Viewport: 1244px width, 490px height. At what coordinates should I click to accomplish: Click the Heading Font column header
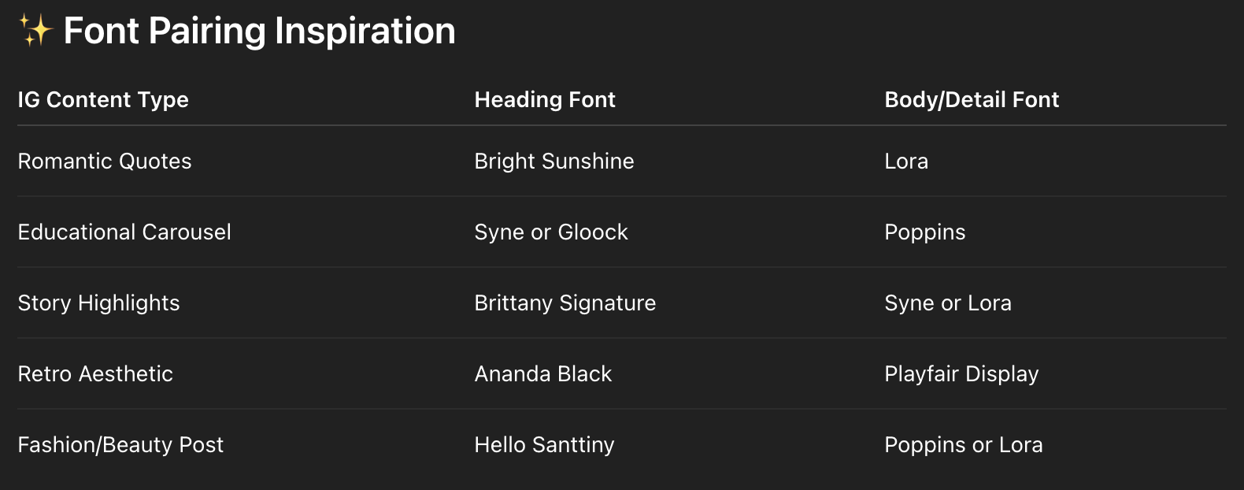[545, 99]
